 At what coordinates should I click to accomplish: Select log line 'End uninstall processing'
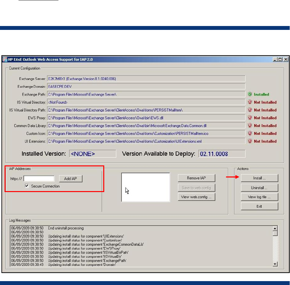(66, 228)
